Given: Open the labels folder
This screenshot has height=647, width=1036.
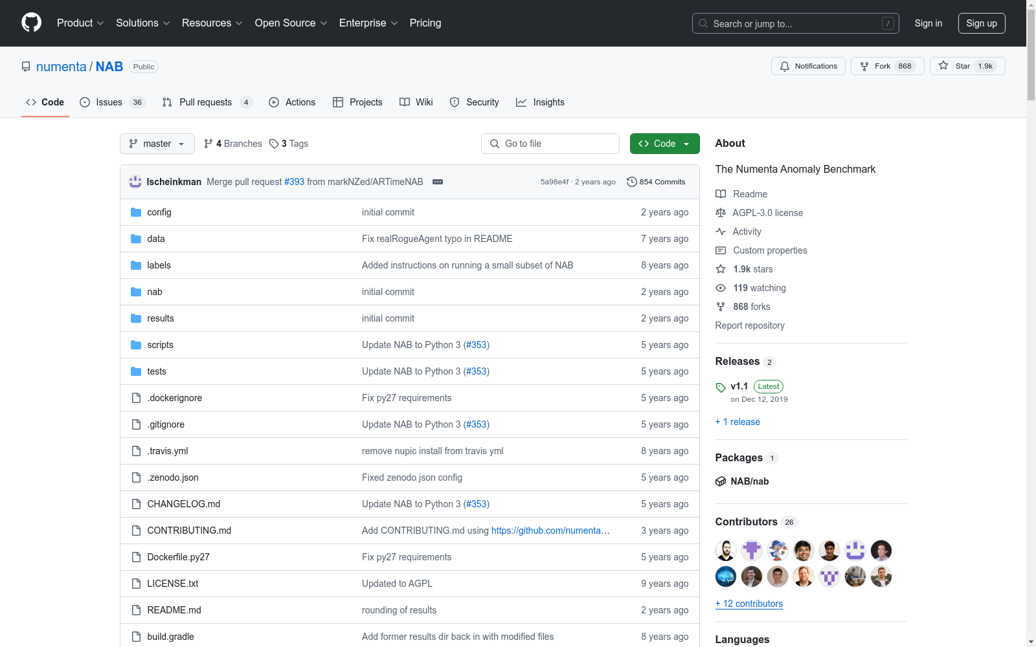Looking at the screenshot, I should pos(159,265).
